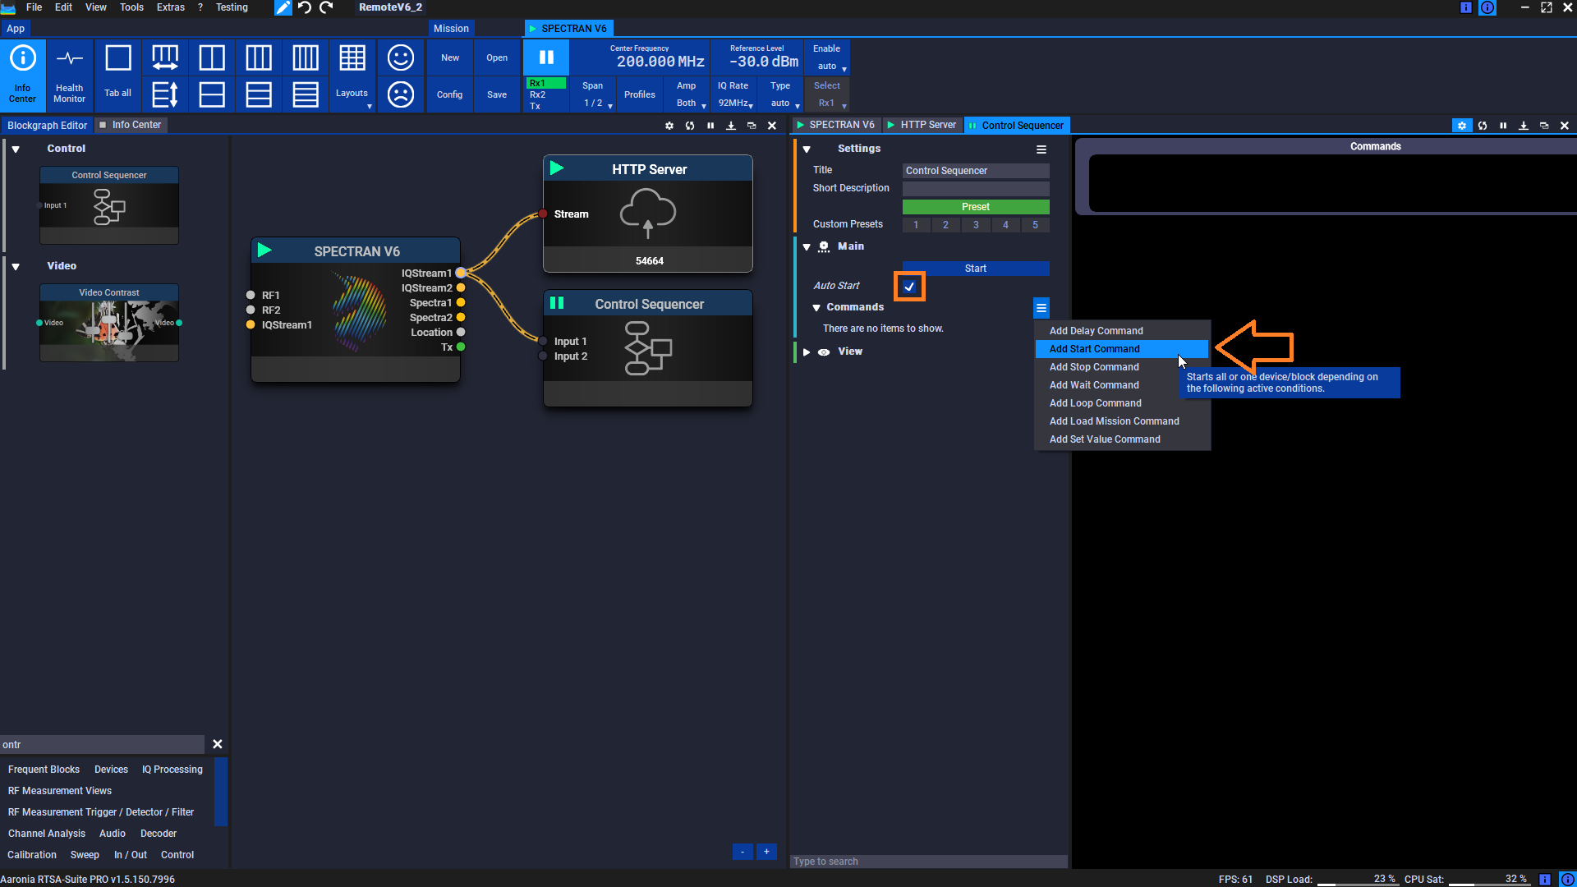Screen dimensions: 1577x887
Task: Choose the four-column layout icon
Action: point(306,57)
